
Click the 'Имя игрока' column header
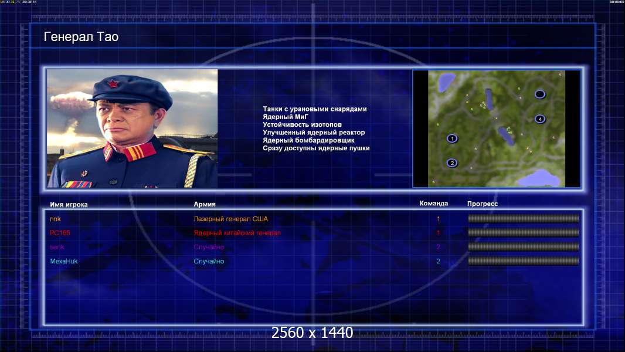tap(69, 205)
